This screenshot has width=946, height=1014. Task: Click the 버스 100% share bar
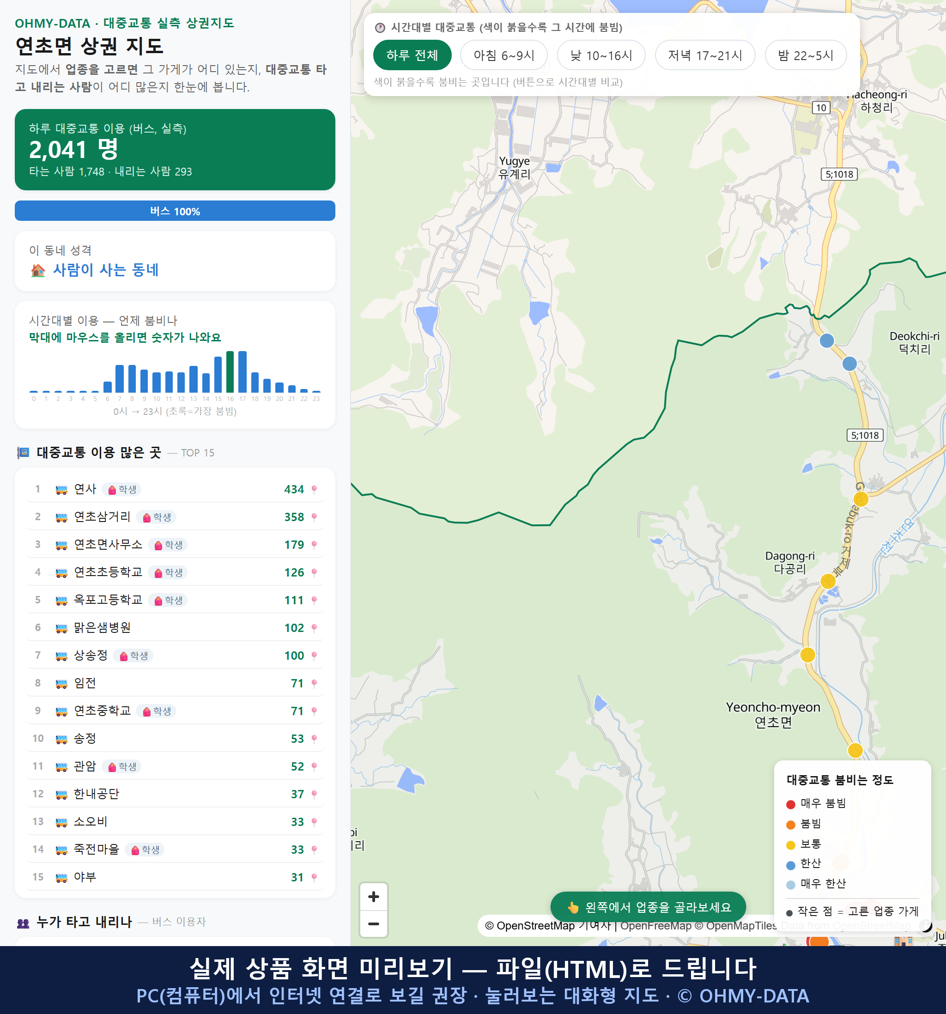point(175,211)
